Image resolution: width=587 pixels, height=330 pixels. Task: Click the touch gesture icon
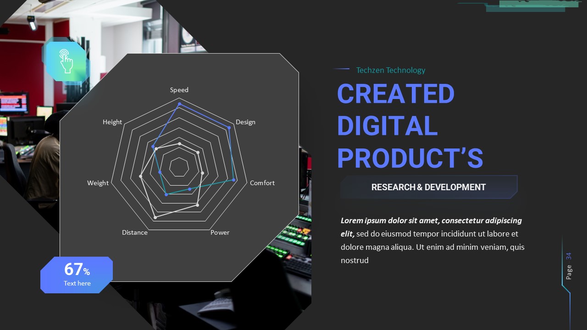[67, 61]
